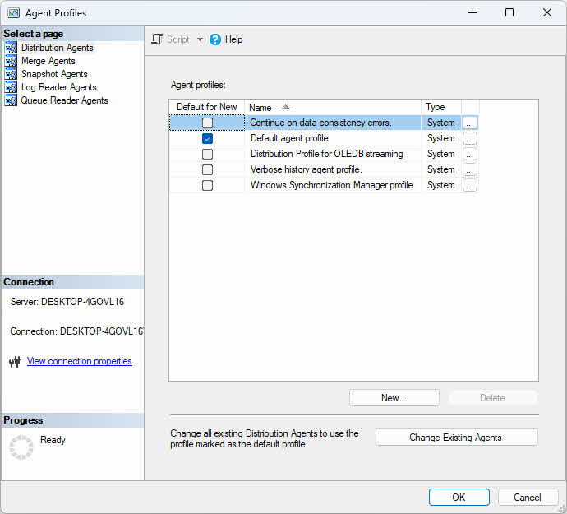This screenshot has width=567, height=514.
Task: Click the Snapshot Agents page icon
Action: [x=11, y=74]
